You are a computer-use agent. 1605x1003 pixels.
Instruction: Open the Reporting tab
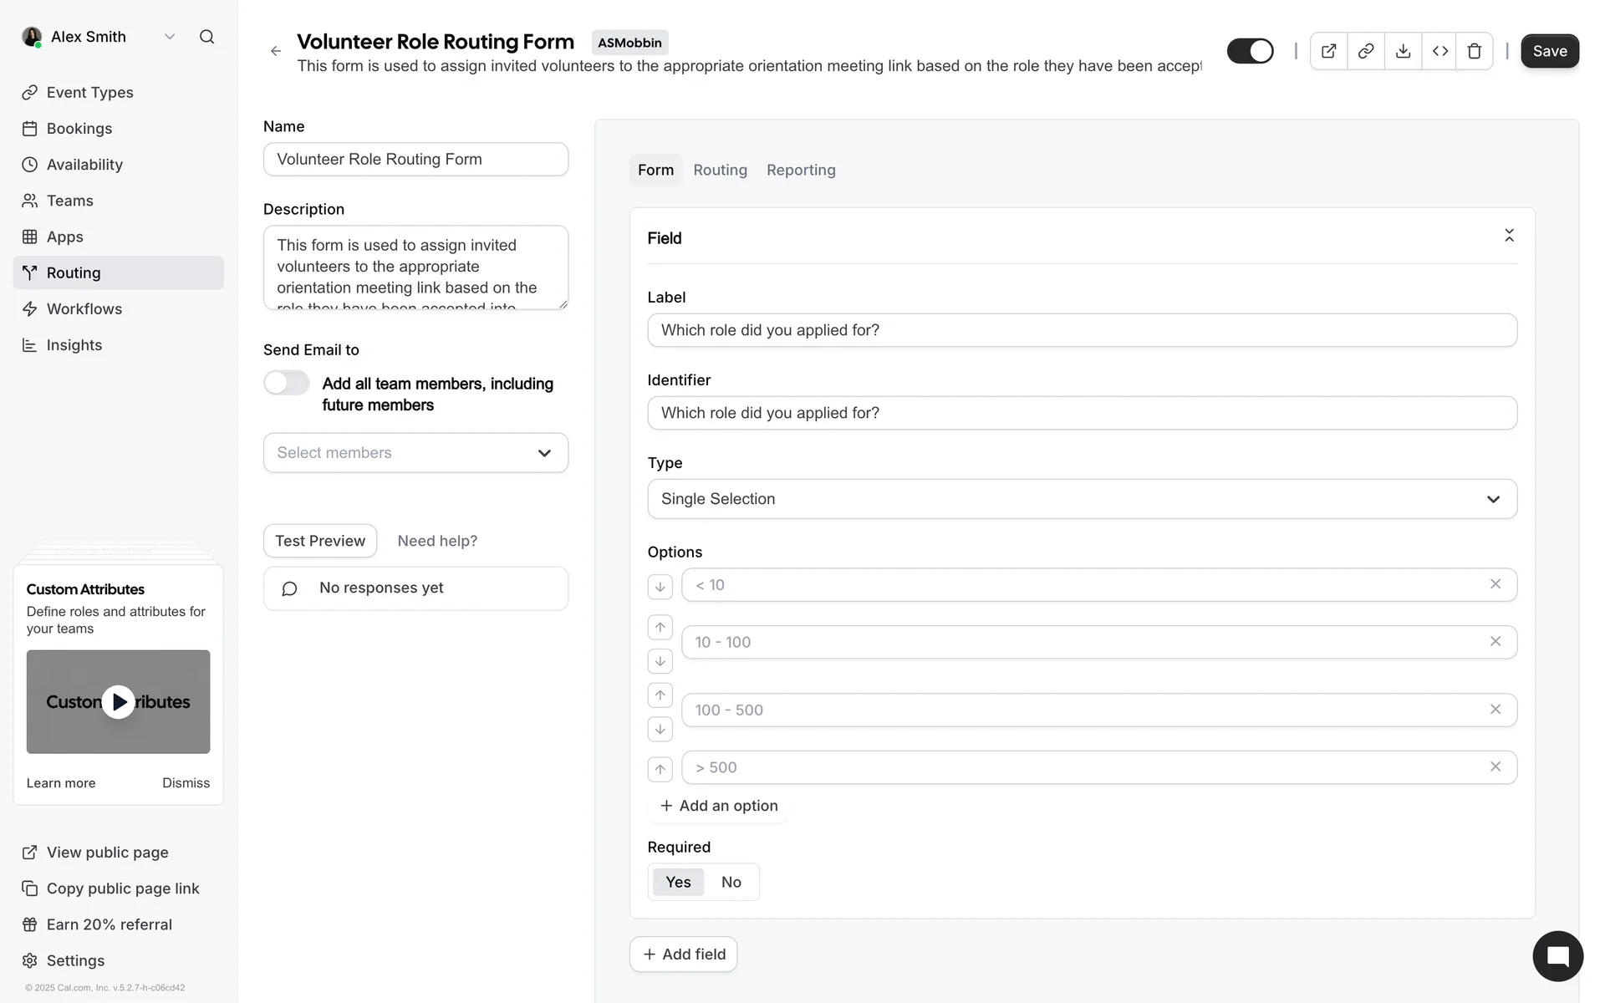pos(800,170)
